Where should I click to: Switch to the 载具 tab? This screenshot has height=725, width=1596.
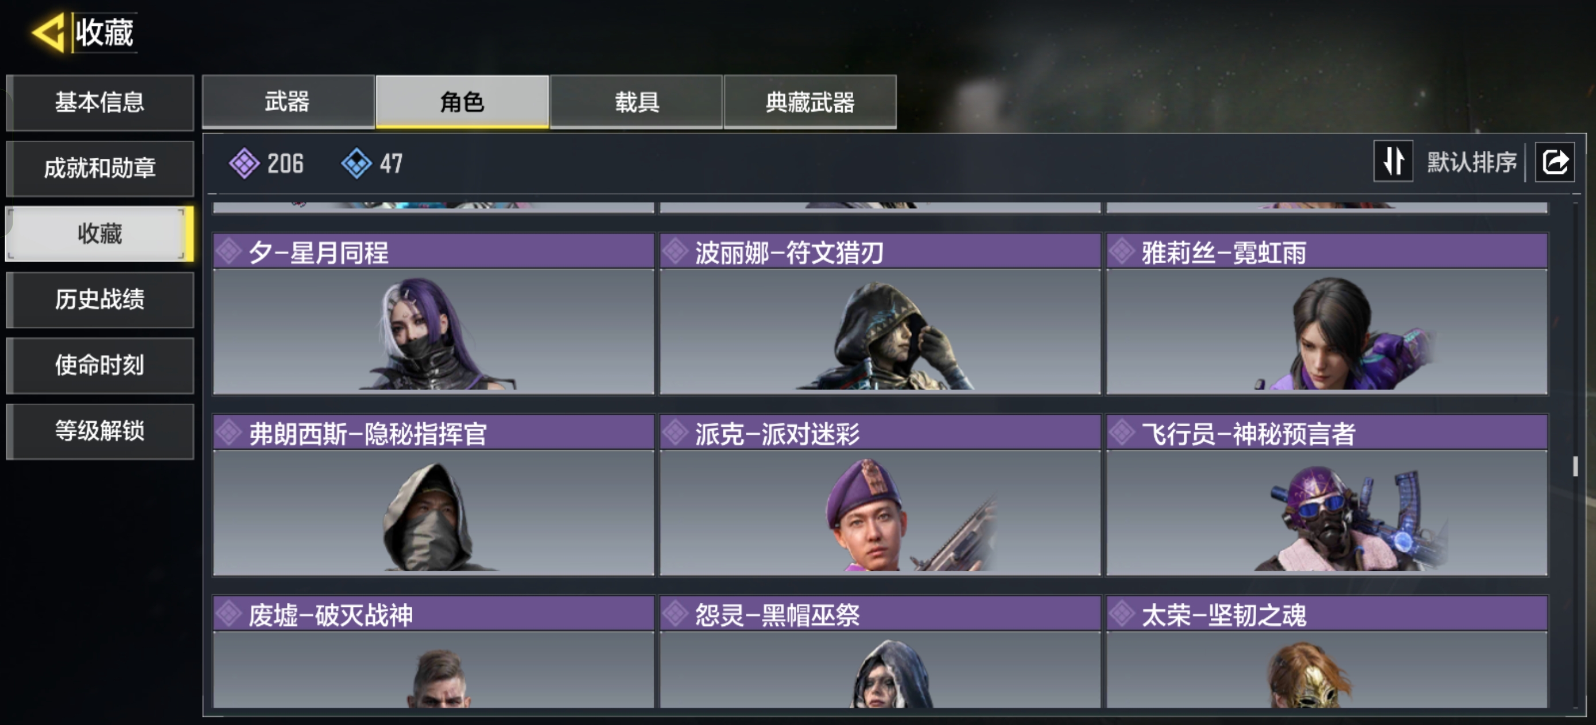tap(636, 102)
